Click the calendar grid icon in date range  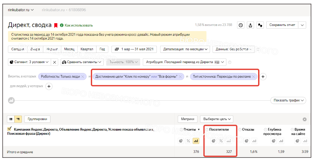pos(117,49)
